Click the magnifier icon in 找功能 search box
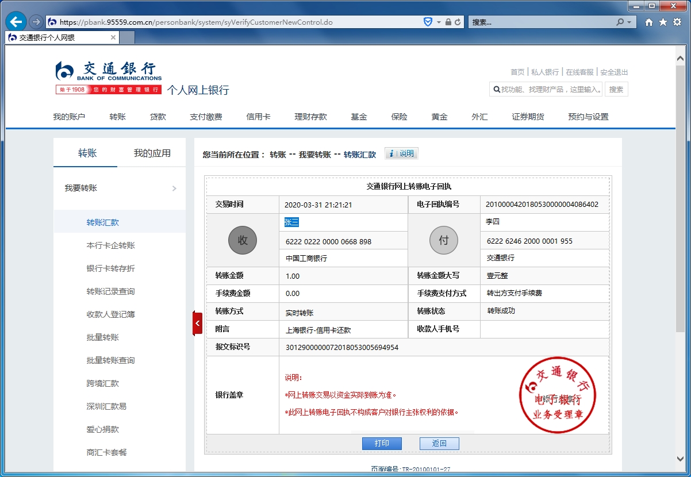This screenshot has width=691, height=477. (497, 89)
